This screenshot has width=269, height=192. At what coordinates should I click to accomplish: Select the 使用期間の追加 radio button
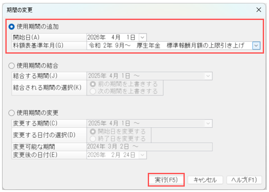[12, 27]
